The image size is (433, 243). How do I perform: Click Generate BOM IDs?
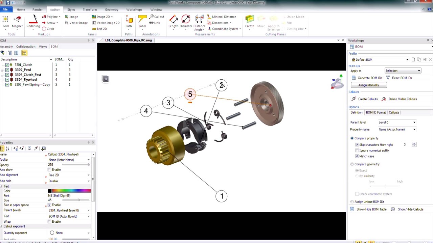pyautogui.click(x=367, y=78)
